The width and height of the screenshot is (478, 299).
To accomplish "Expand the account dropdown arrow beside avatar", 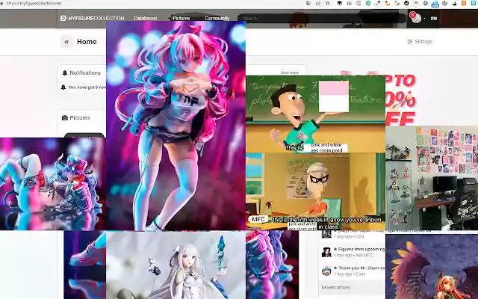I will tap(424, 19).
